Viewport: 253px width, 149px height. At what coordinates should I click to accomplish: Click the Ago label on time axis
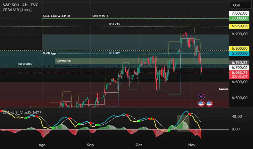coord(42,145)
